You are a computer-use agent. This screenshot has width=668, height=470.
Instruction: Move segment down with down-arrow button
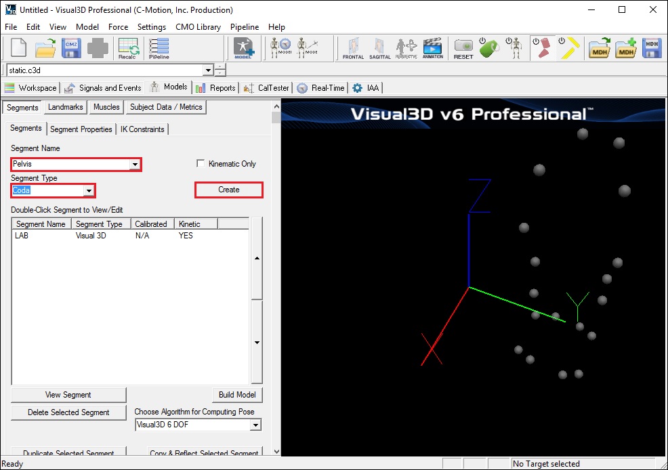coord(257,342)
